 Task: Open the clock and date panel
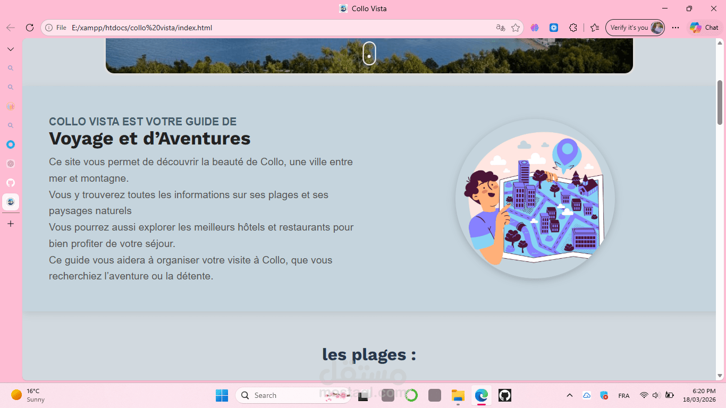(x=699, y=395)
